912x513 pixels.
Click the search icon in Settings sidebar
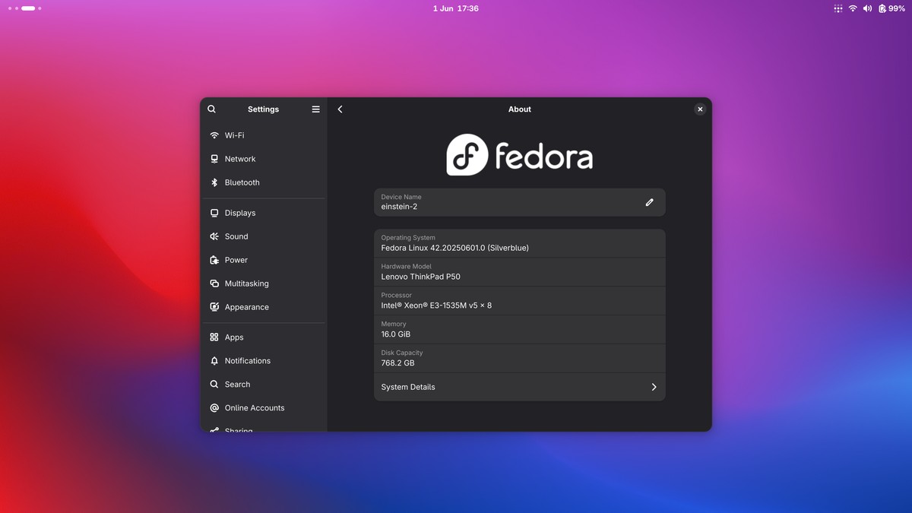(x=212, y=109)
